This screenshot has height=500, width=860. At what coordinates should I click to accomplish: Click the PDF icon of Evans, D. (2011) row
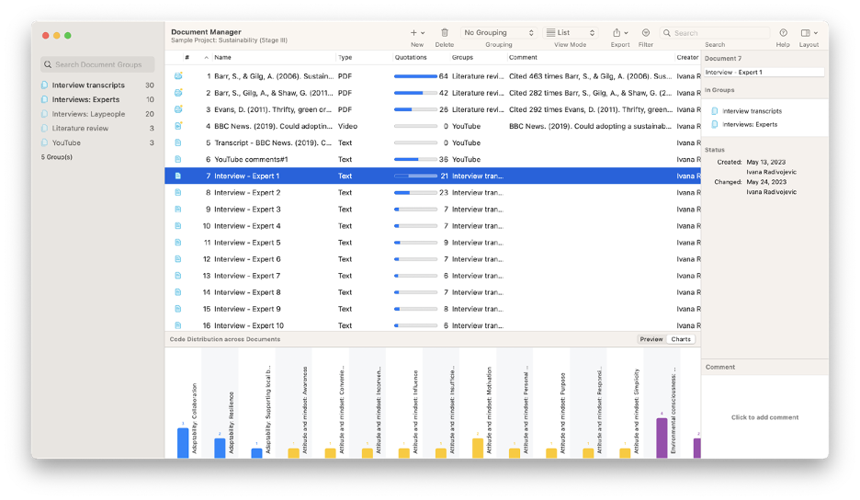[x=178, y=109]
